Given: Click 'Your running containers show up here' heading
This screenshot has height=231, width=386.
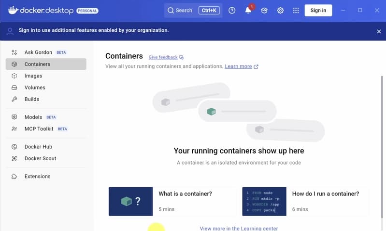Looking at the screenshot, I should click(x=239, y=151).
